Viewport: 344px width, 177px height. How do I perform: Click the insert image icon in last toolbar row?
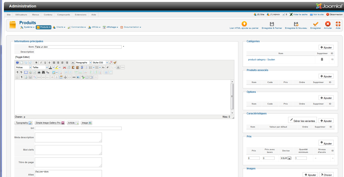(x=78, y=77)
